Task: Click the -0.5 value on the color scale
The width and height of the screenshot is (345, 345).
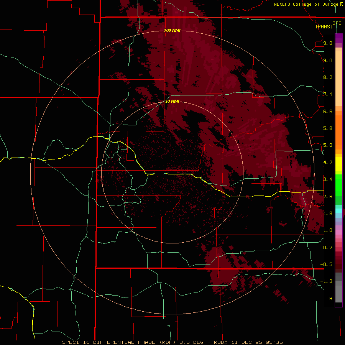Action: [326, 264]
